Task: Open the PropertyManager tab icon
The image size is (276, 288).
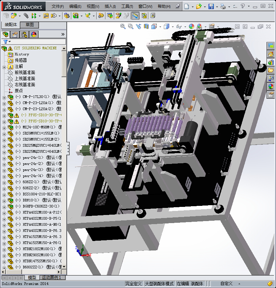Action: coord(15,34)
